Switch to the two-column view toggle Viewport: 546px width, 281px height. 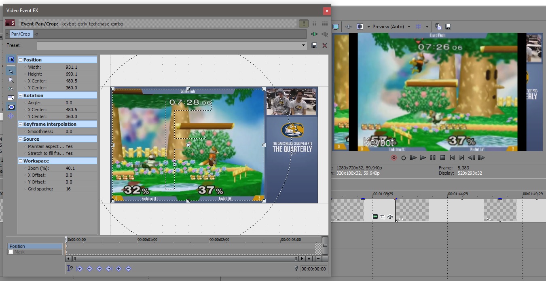(x=315, y=23)
